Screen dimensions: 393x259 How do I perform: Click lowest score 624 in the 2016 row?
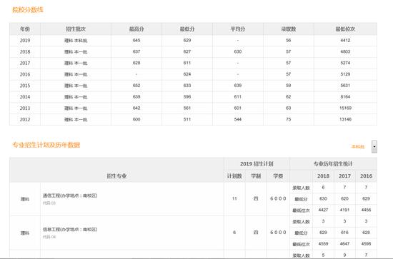(x=187, y=74)
